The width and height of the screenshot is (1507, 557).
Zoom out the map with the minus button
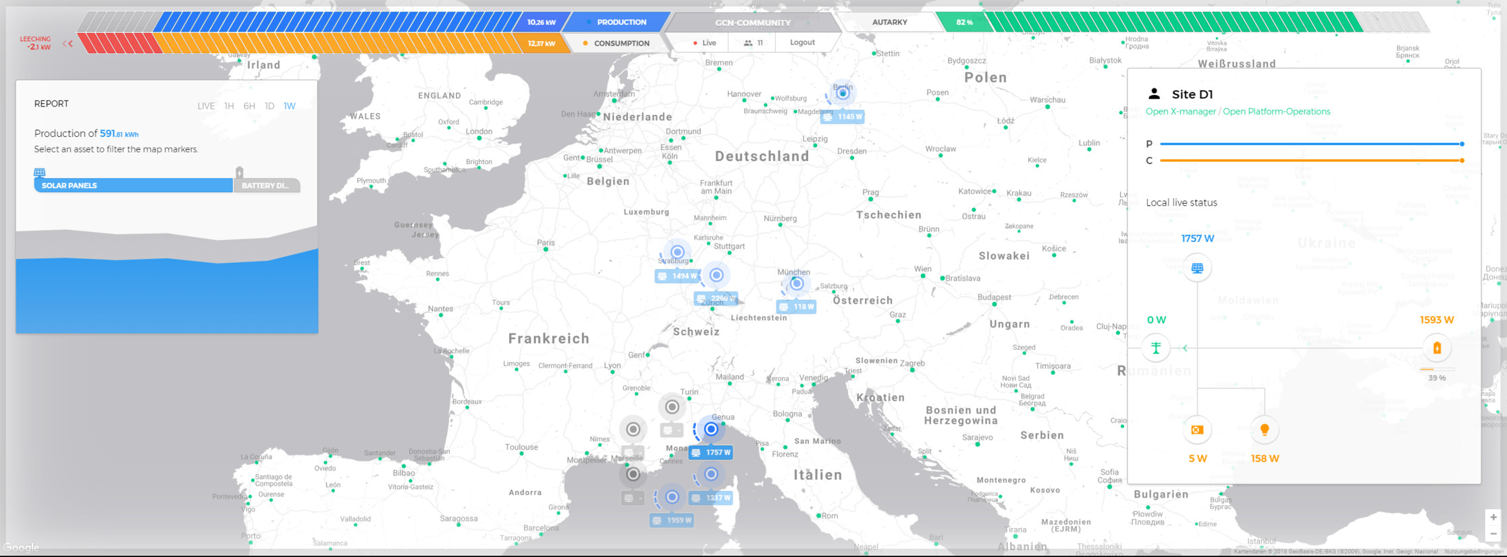tap(1493, 533)
